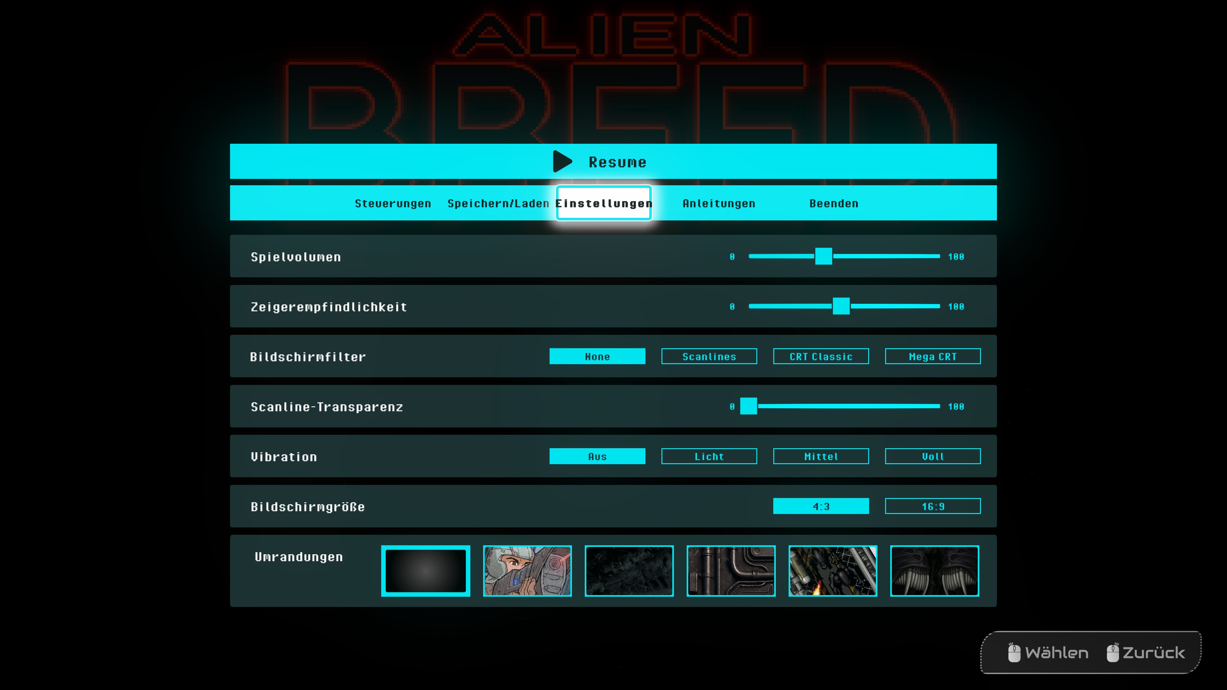This screenshot has width=1227, height=690.
Task: Select the metal pipes border thumbnail
Action: point(731,571)
